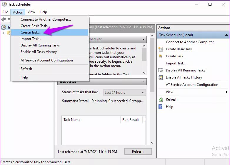
Task: Select highlighted Create Task in Action menu
Action: [x=50, y=32]
